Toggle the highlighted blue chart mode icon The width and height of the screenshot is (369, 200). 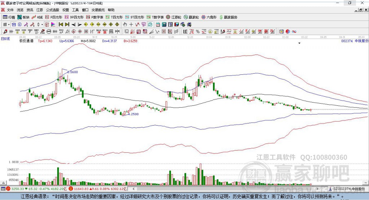[x=14, y=25]
